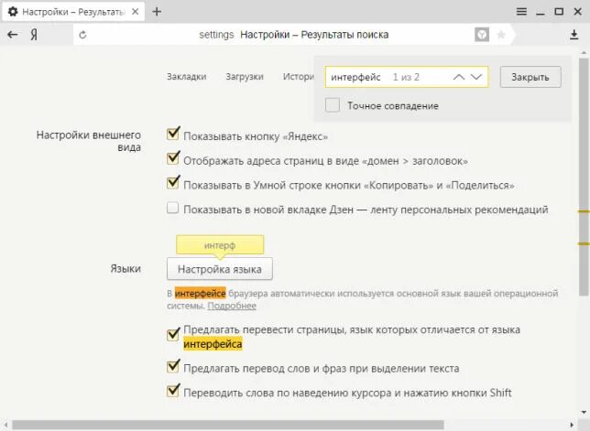Open Настройка языка button
The height and width of the screenshot is (431, 590).
(x=220, y=269)
